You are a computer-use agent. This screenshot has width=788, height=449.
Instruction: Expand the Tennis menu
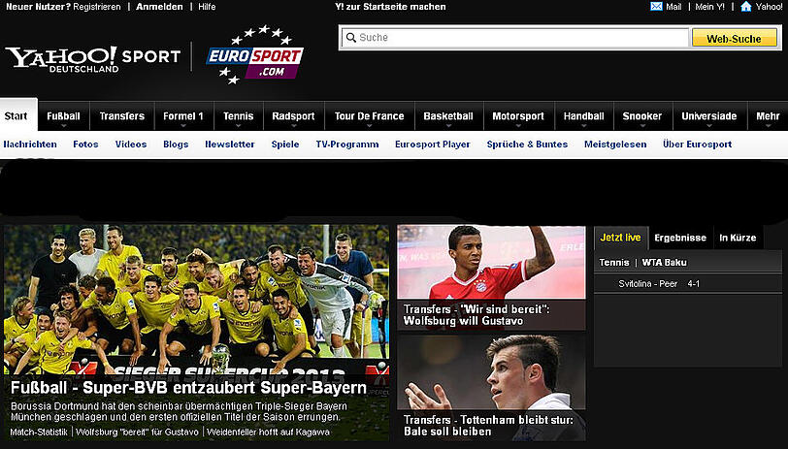[238, 116]
